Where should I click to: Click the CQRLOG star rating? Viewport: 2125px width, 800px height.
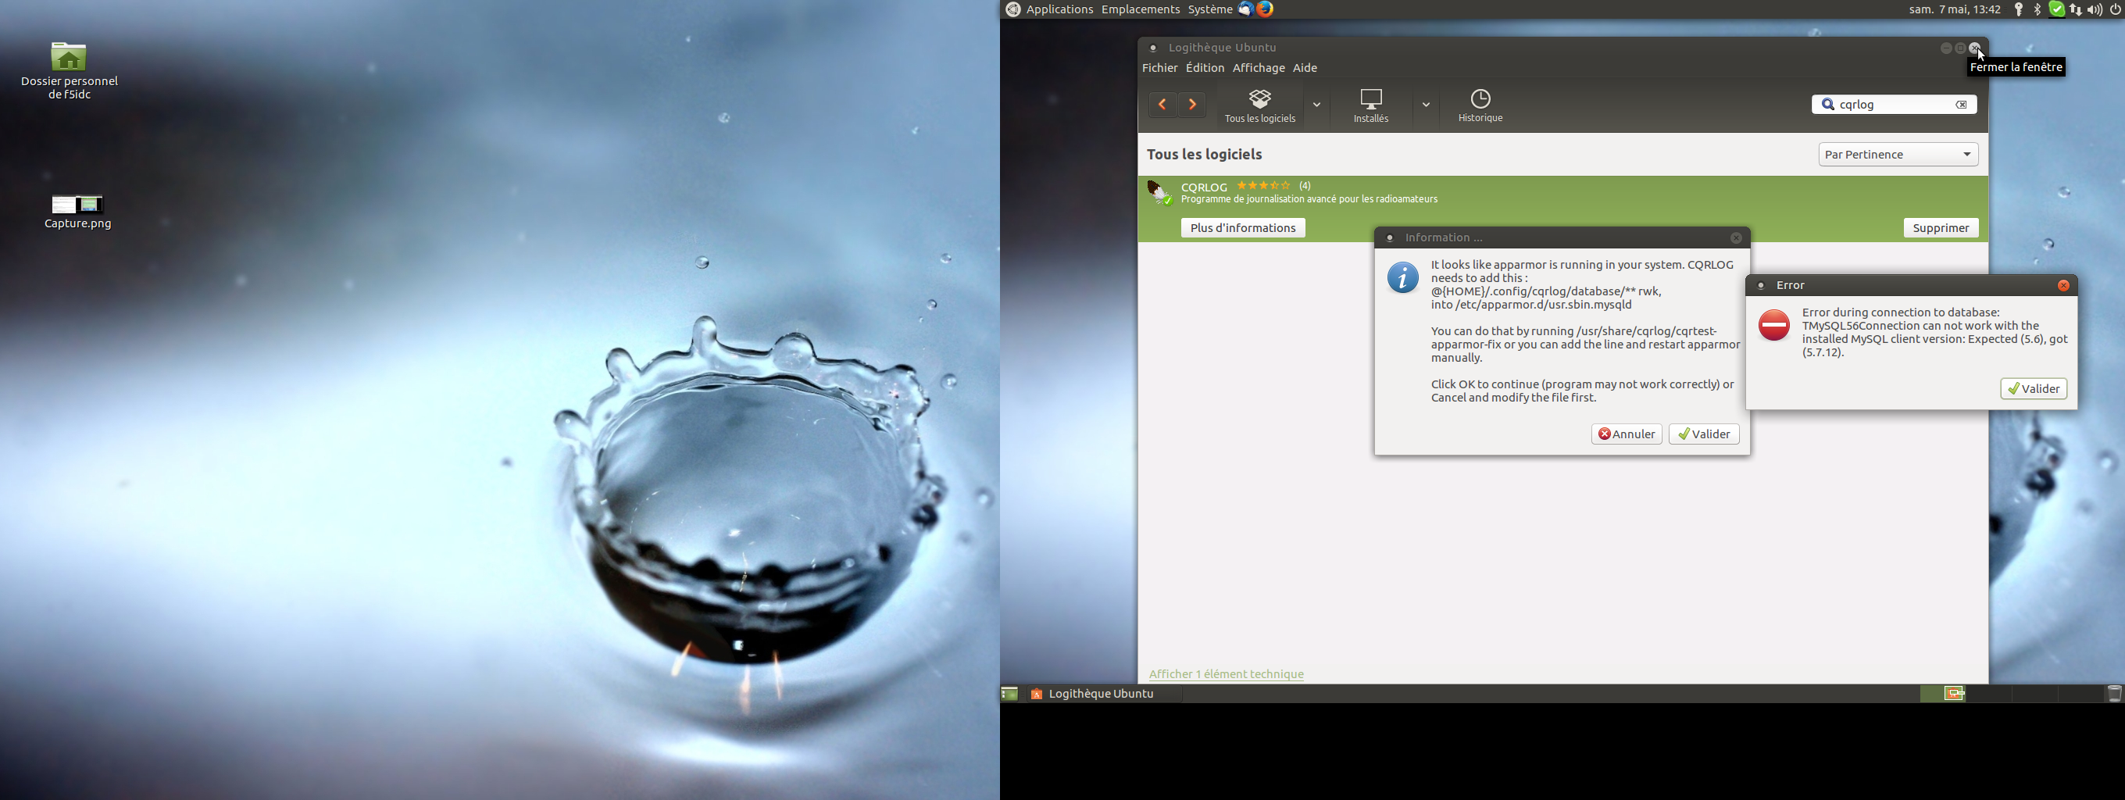tap(1263, 186)
